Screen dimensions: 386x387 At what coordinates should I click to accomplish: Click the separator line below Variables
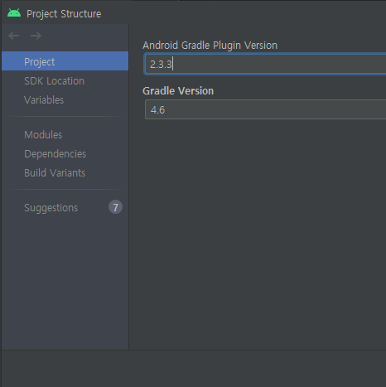65,117
